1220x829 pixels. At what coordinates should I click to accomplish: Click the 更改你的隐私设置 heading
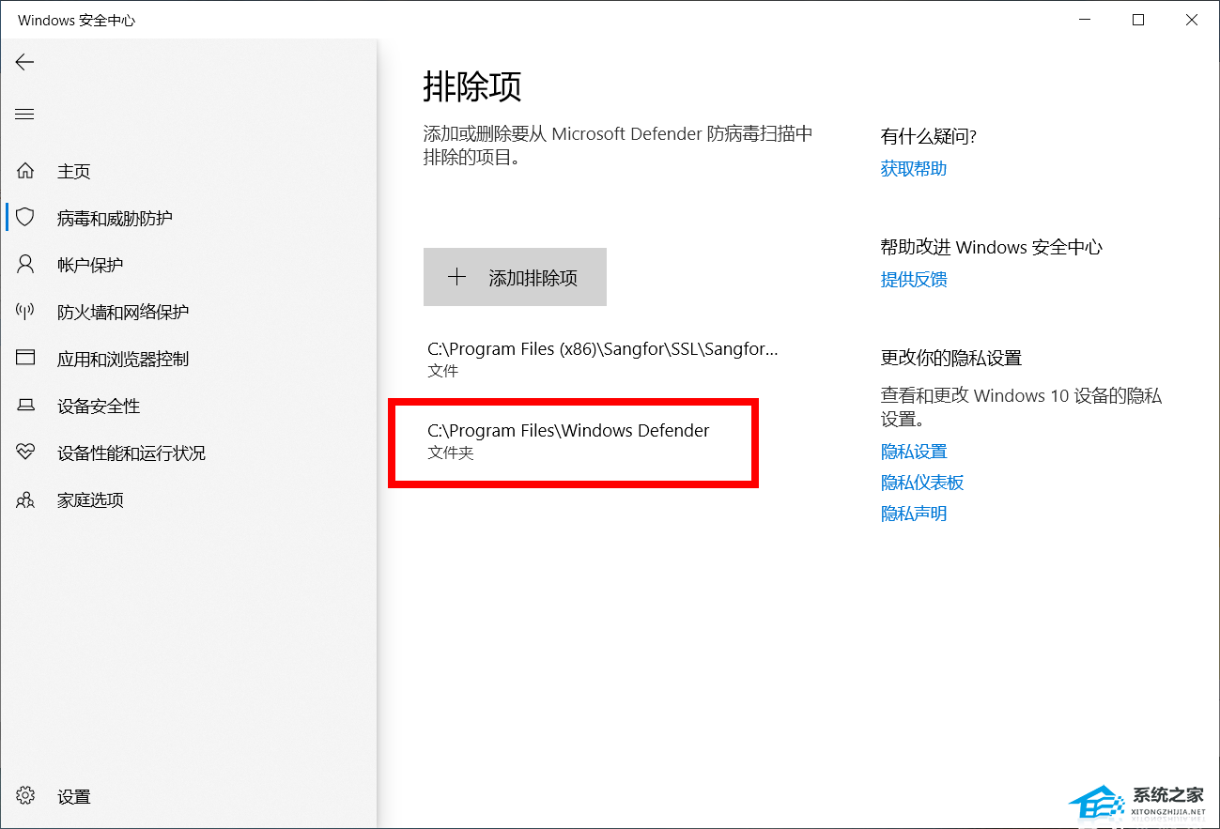click(951, 358)
